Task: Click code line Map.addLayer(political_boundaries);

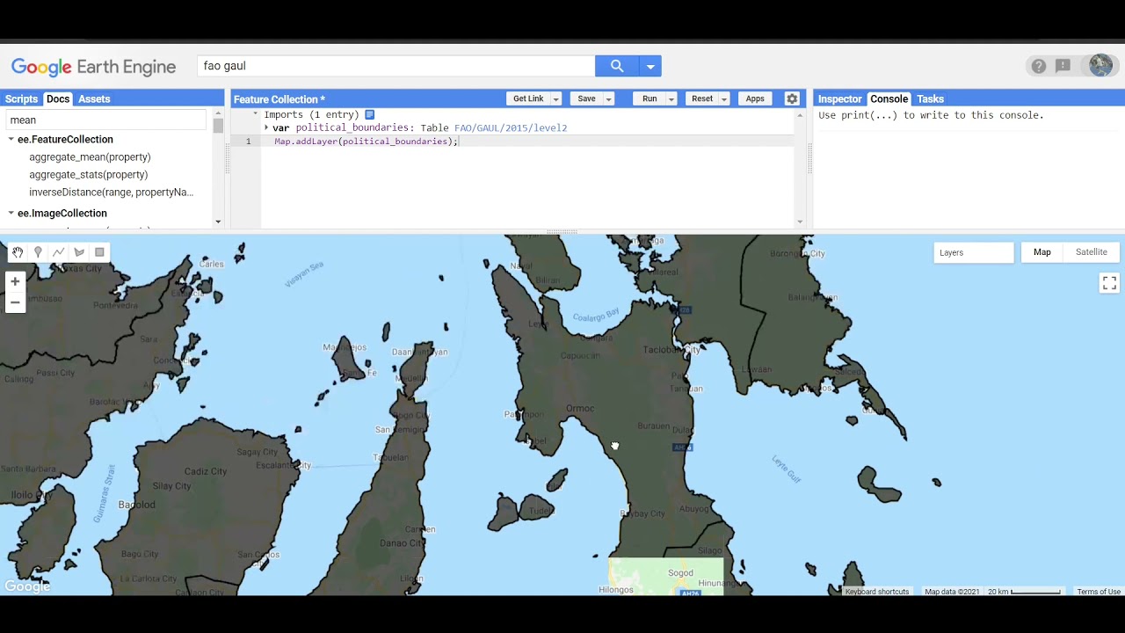Action: point(366,141)
